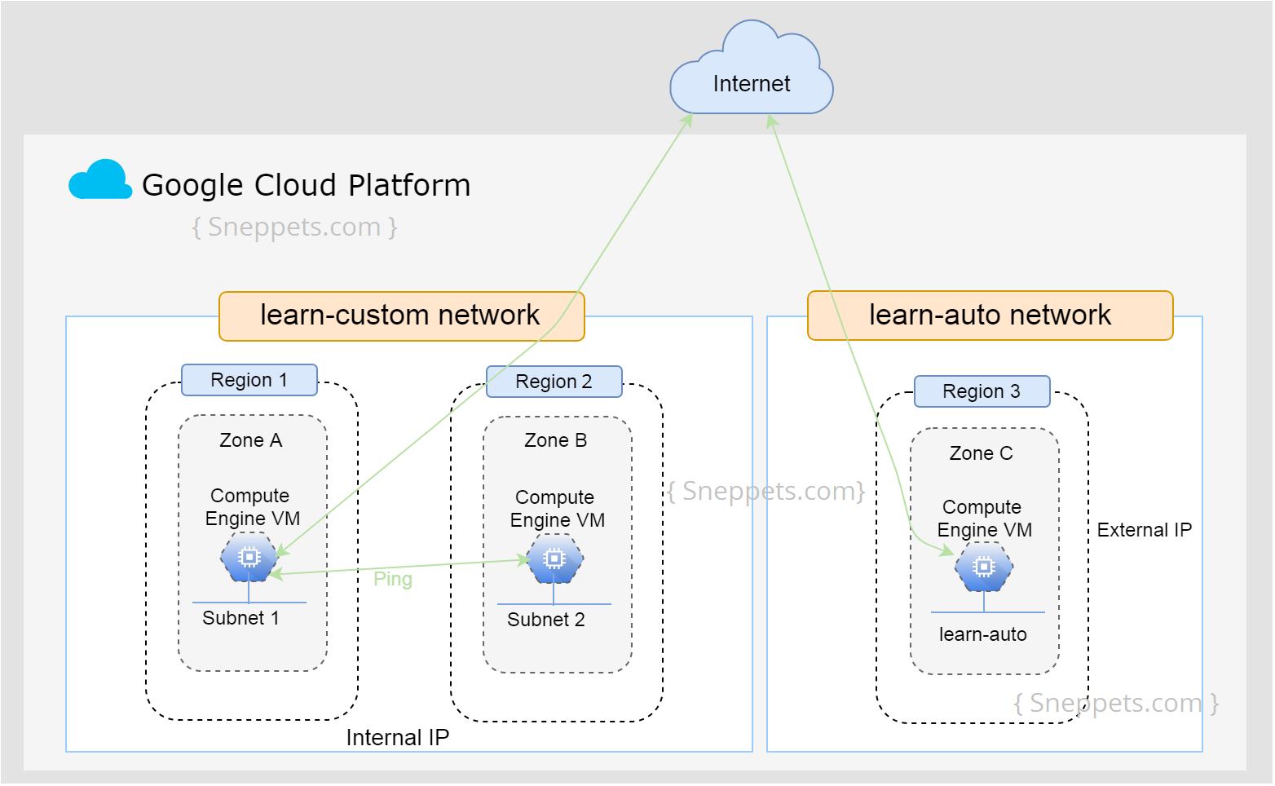The height and width of the screenshot is (786, 1275).
Task: Click the Google Cloud Platform title text
Action: [307, 185]
